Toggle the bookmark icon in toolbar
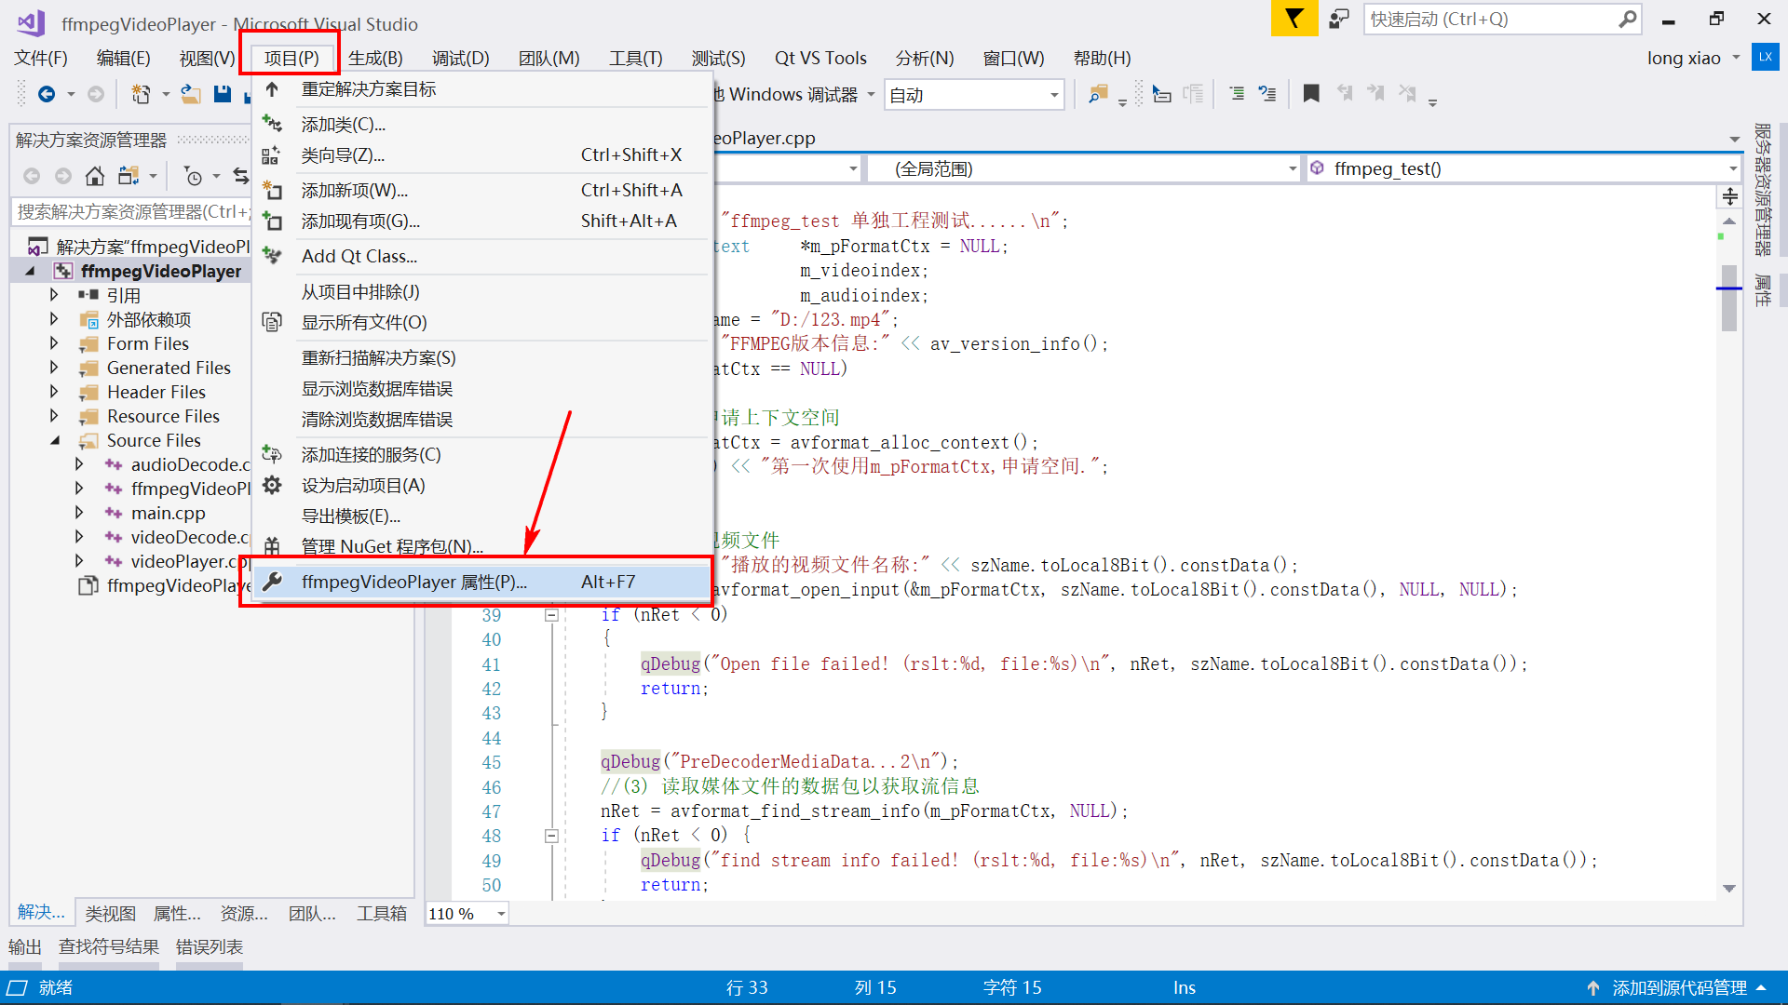The width and height of the screenshot is (1788, 1005). coord(1311,94)
